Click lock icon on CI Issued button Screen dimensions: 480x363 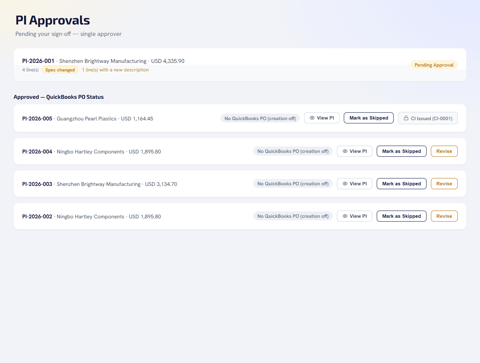click(406, 118)
